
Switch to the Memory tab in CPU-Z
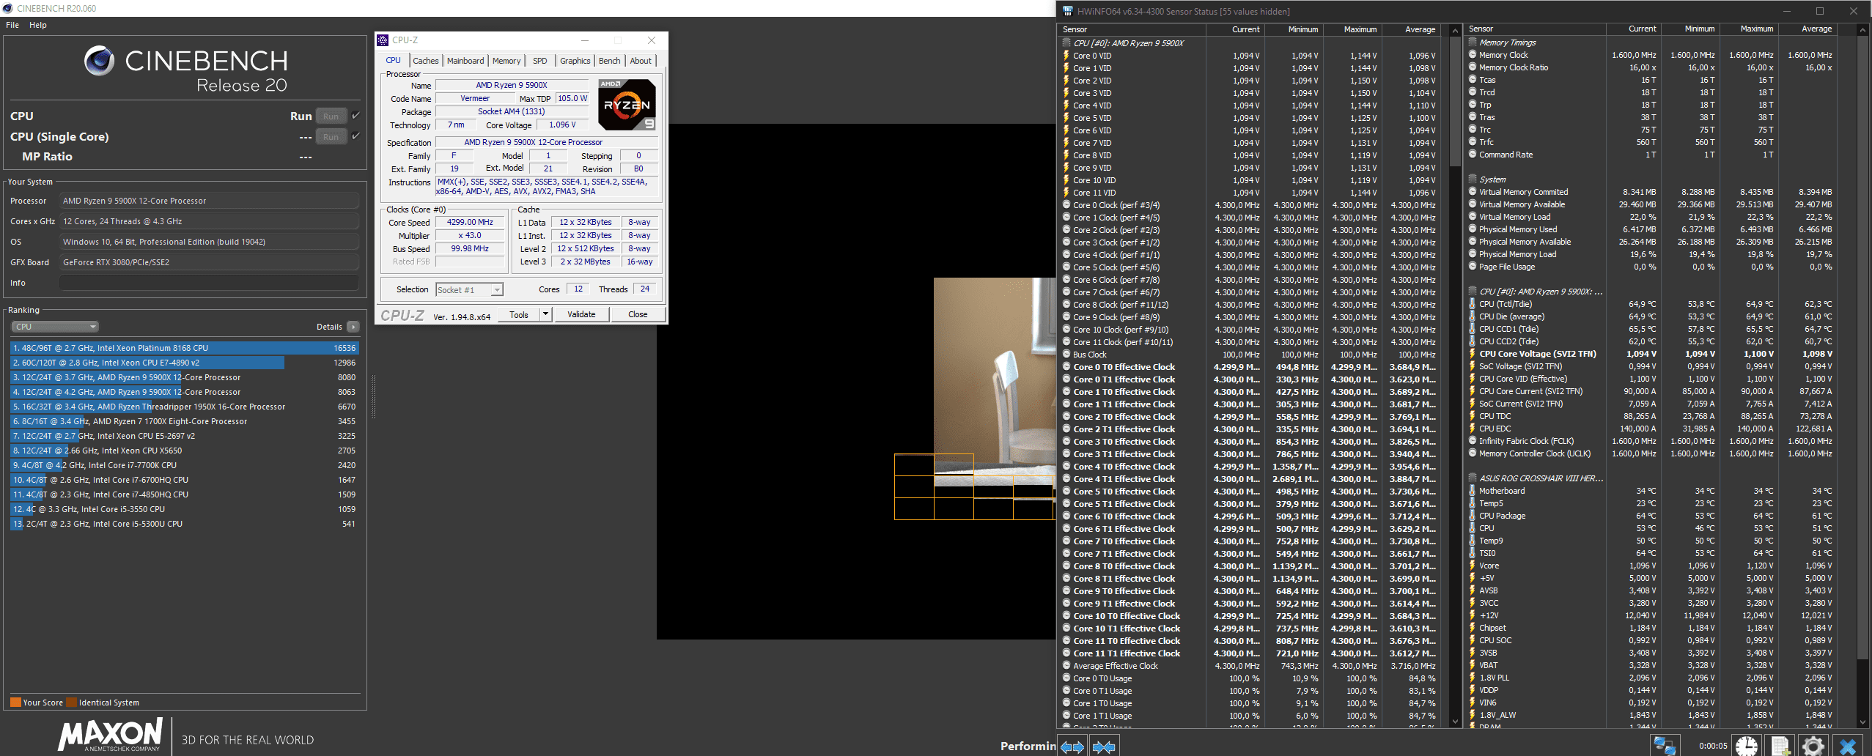pos(506,61)
